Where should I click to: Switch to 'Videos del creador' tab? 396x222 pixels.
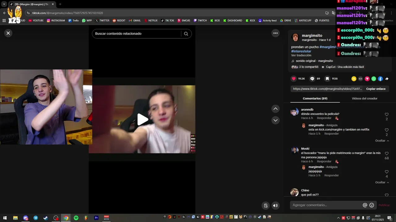pyautogui.click(x=364, y=98)
